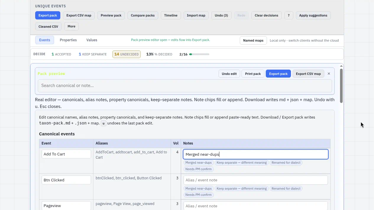Screen dimensions: 374x210
Task: Click the Btn Clicked aliases cell
Action: tap(132, 186)
